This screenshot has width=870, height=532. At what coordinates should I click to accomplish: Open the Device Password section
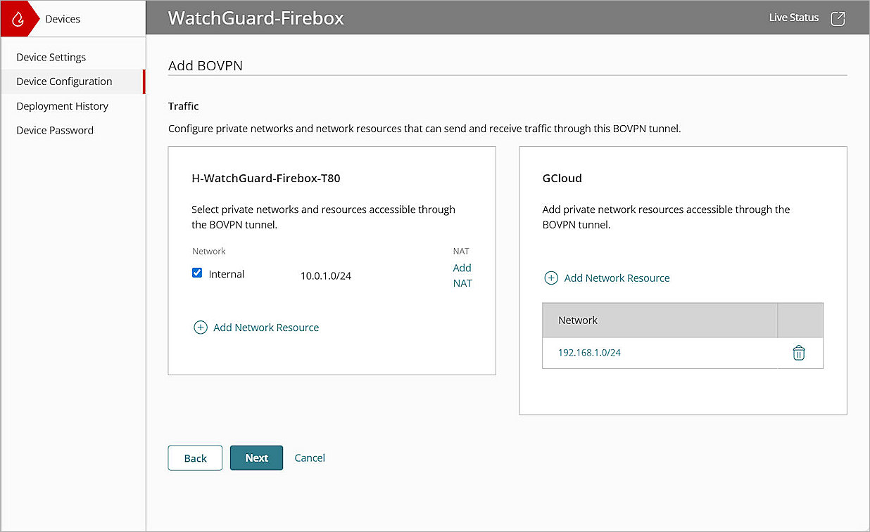pos(55,130)
